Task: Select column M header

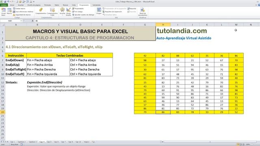Action: pyautogui.click(x=236, y=25)
